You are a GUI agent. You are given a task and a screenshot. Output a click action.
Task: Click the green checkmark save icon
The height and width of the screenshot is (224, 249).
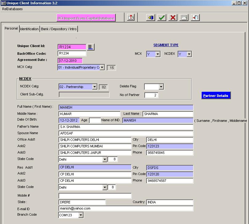162,18
